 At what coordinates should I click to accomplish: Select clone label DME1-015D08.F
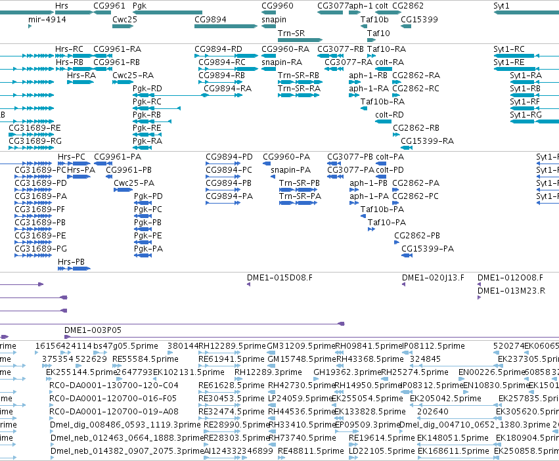[280, 278]
